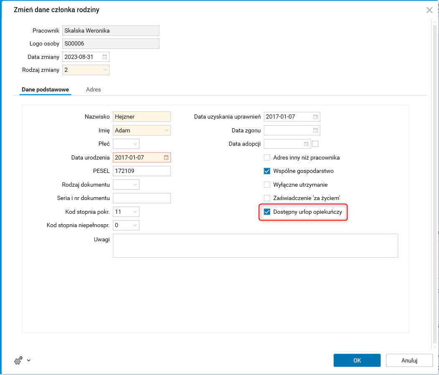Open calendar for Data adopcji field
Image resolution: width=439 pixels, height=375 pixels.
(x=306, y=144)
